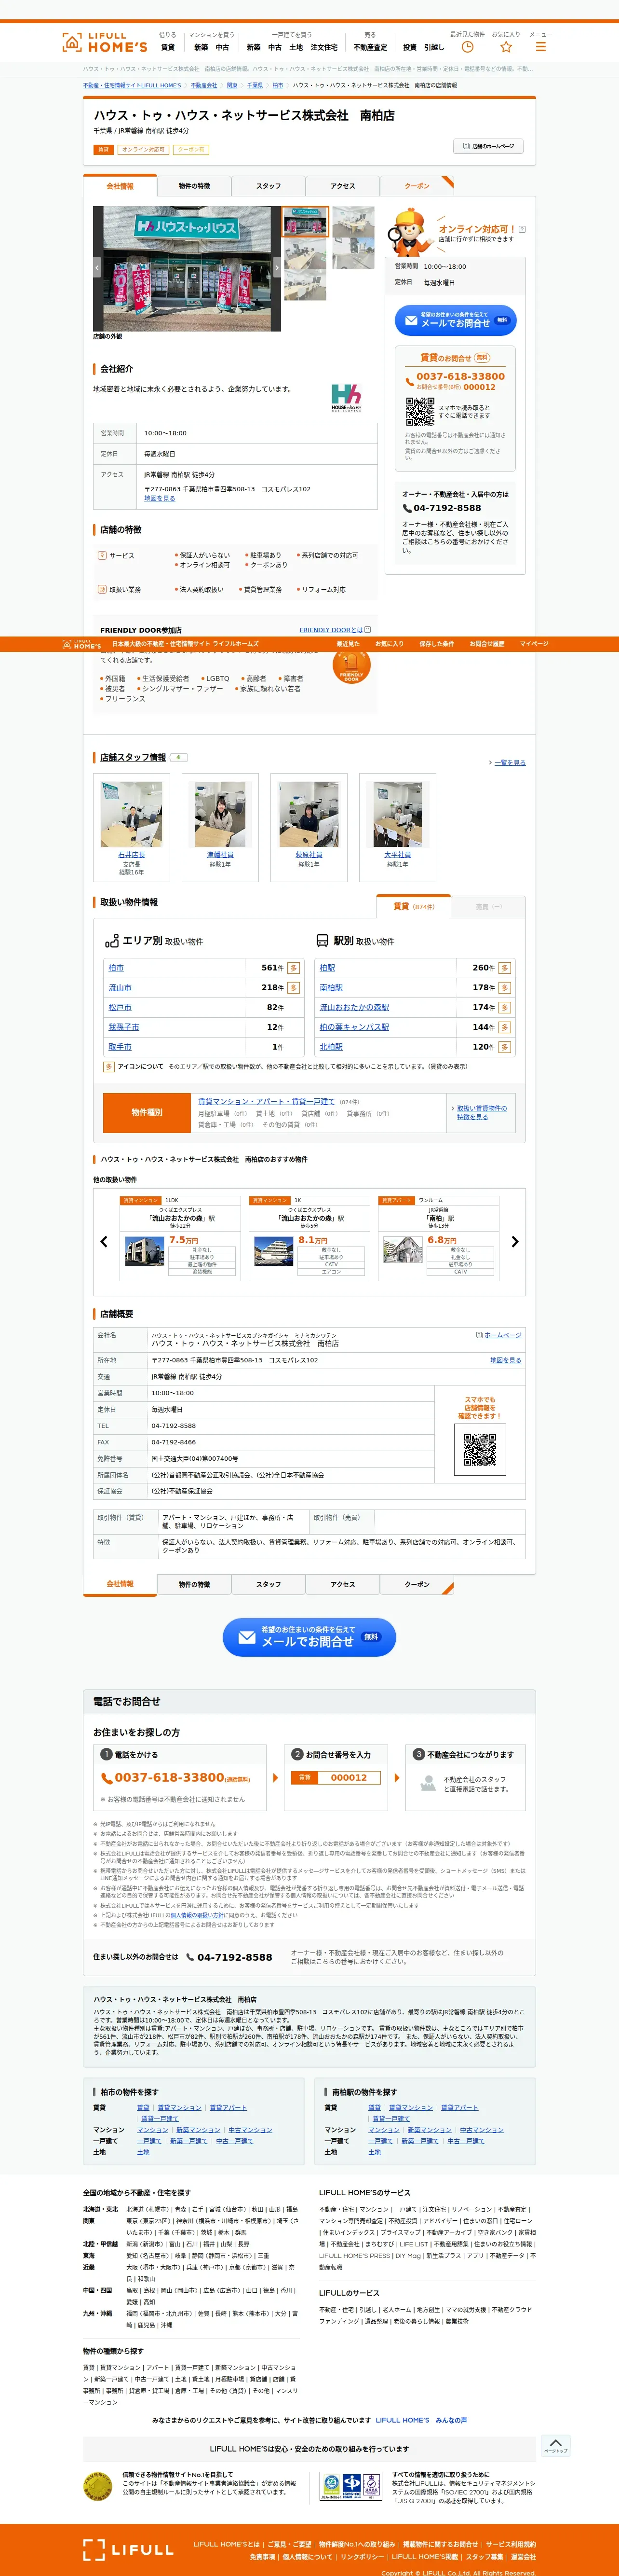Click many-listings icon in 柏駅 row
The height and width of the screenshot is (2576, 619).
(x=504, y=968)
